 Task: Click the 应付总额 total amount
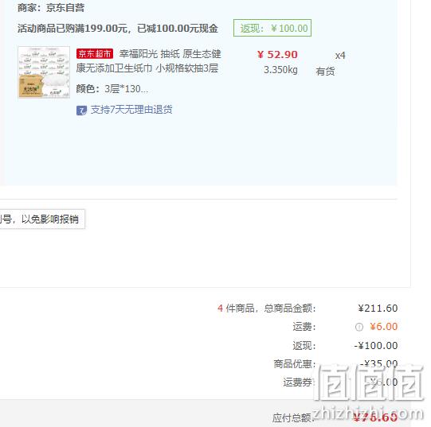[x=375, y=417]
